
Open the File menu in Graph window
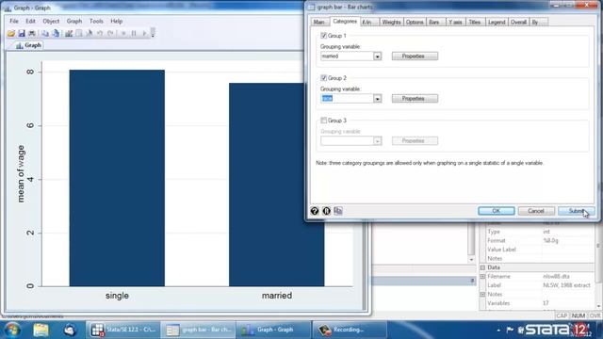coord(14,21)
